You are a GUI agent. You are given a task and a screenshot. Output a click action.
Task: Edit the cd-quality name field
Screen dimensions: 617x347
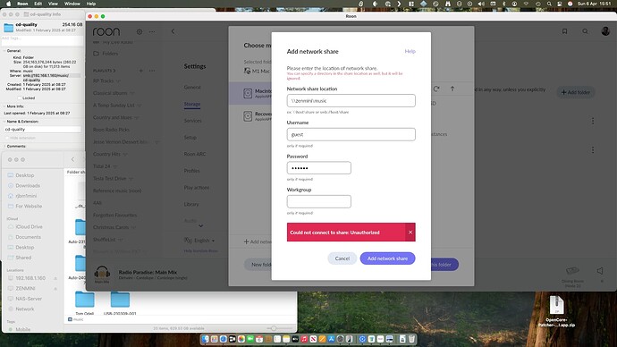[42, 130]
